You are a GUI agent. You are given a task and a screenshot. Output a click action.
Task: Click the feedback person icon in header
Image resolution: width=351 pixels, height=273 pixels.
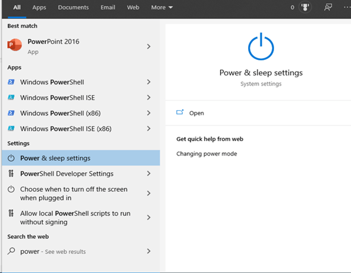(328, 7)
